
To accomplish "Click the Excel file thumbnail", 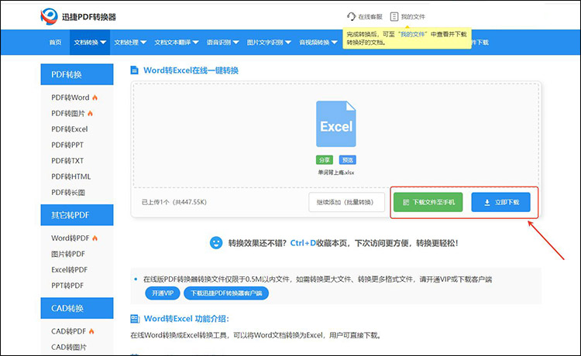I will point(335,124).
